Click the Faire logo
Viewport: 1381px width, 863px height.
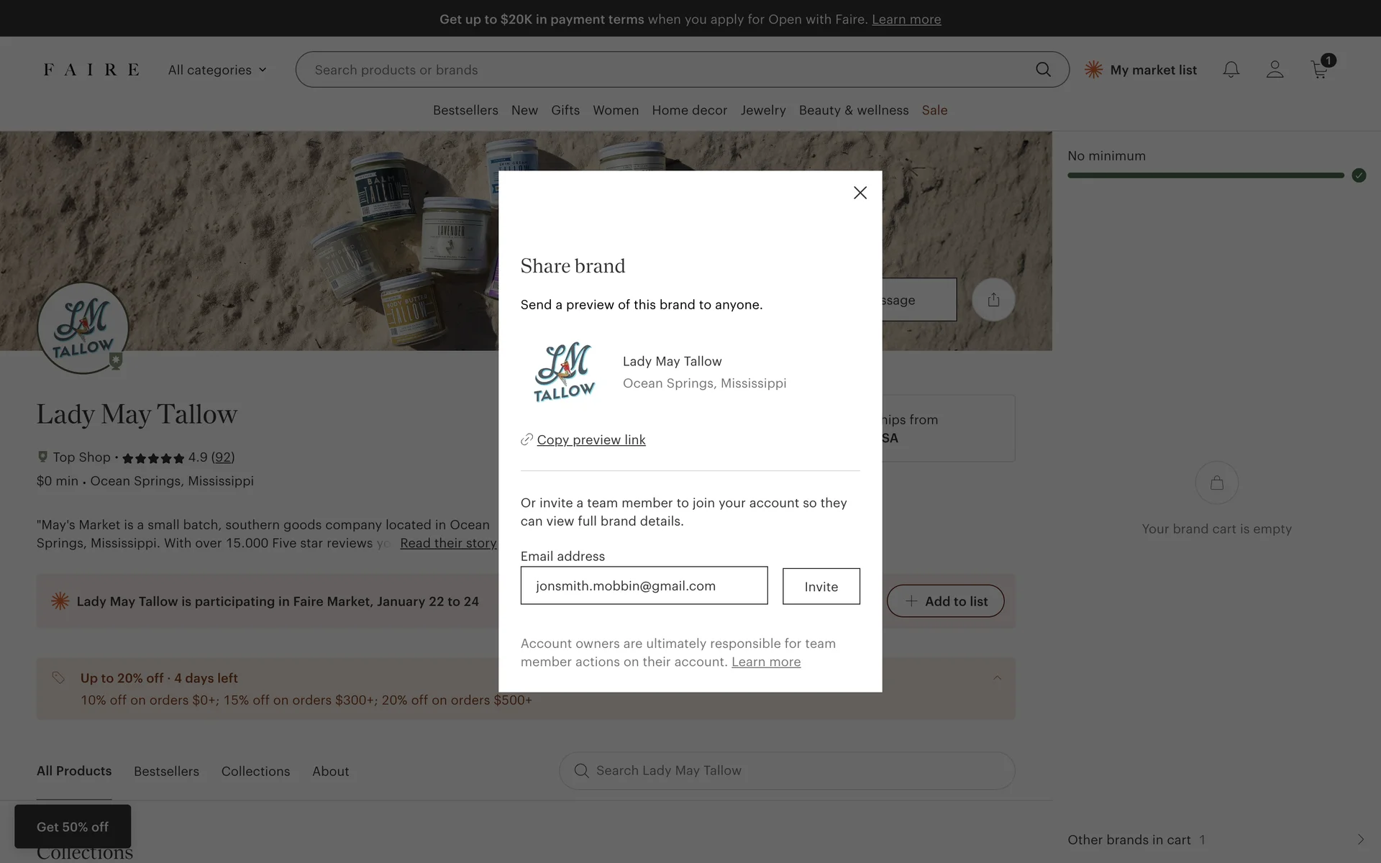point(91,70)
